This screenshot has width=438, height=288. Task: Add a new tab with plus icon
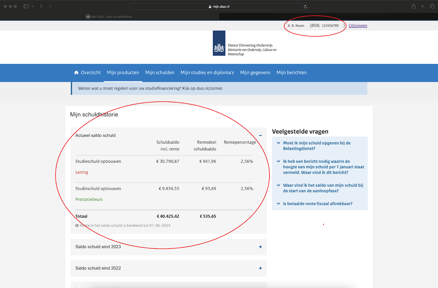pos(423,6)
